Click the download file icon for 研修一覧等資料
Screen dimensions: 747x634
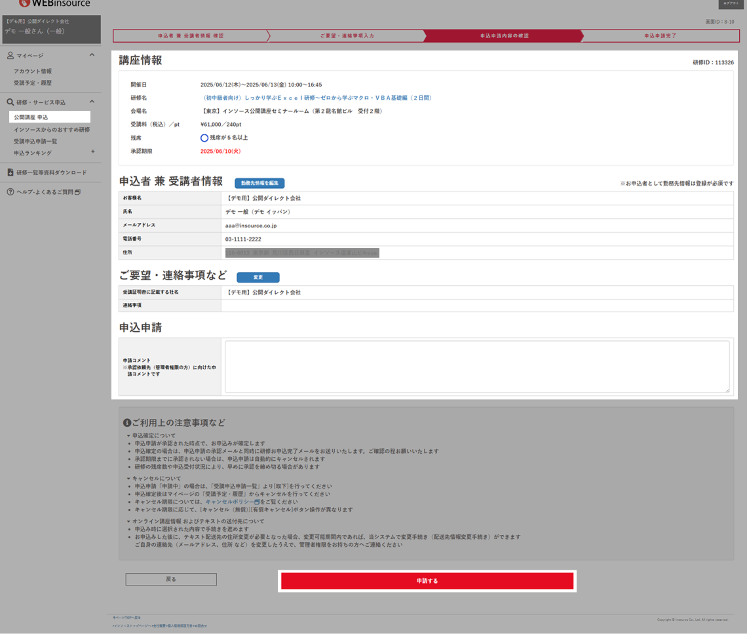point(10,172)
